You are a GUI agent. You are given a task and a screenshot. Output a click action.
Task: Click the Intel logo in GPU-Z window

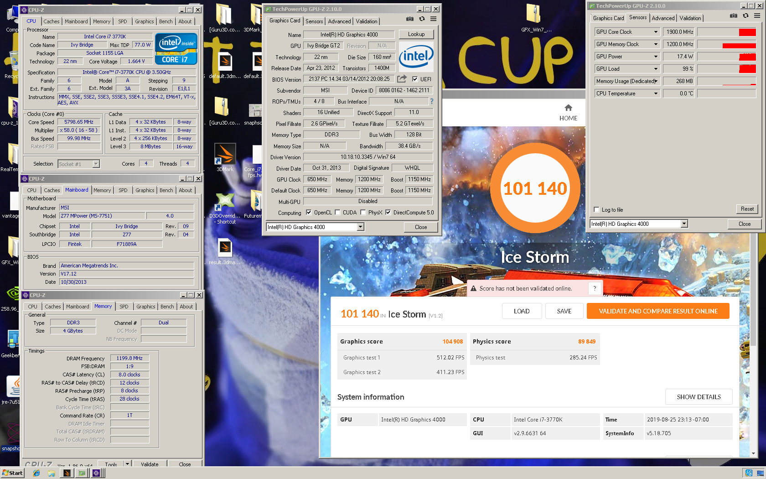click(x=416, y=57)
